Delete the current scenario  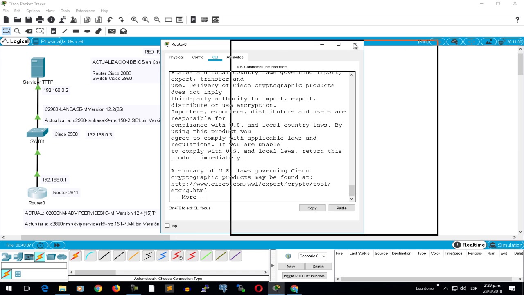pos(318,267)
